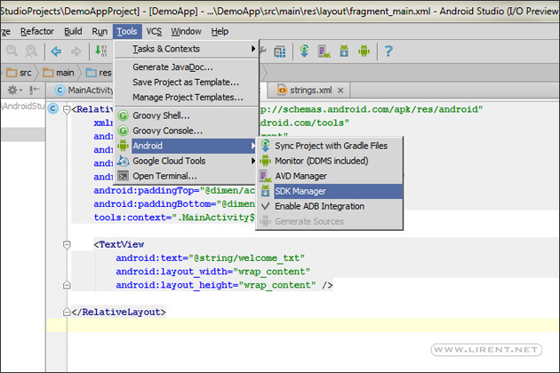Open the VCS menu
Image resolution: width=560 pixels, height=373 pixels.
tap(154, 32)
